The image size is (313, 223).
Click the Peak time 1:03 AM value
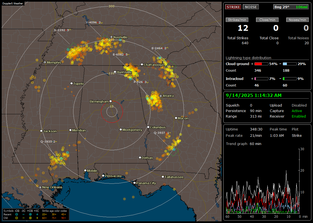pyautogui.click(x=277, y=135)
